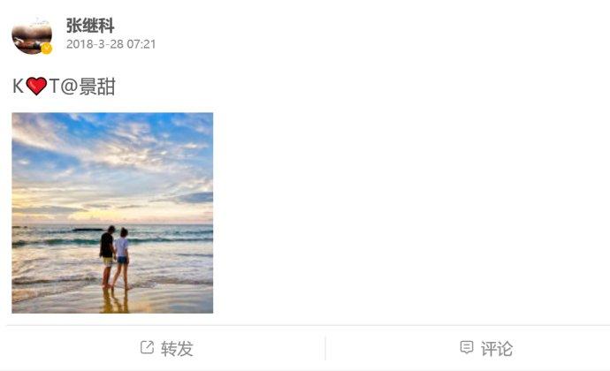Click the couple standing in the photo

pyautogui.click(x=114, y=257)
